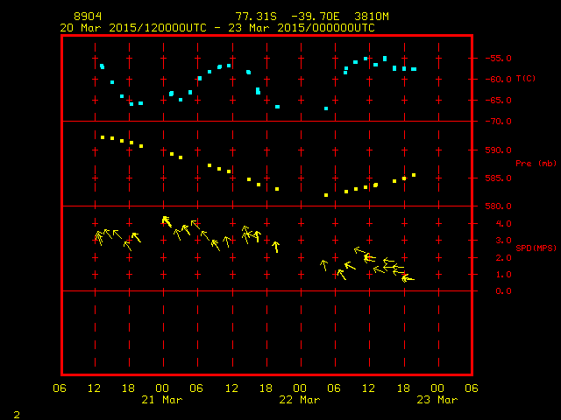Viewport: 561px width, 420px height.
Task: Click the Pre (mb) axis title
Action: click(536, 164)
